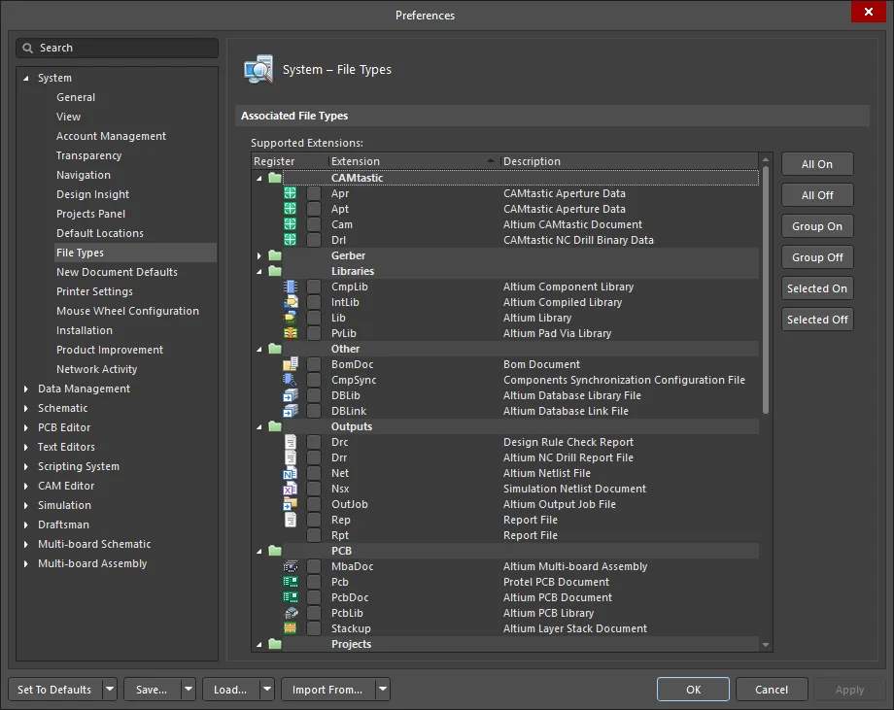The width and height of the screenshot is (894, 710).
Task: Collapse the CAMtastic group
Action: (x=259, y=179)
